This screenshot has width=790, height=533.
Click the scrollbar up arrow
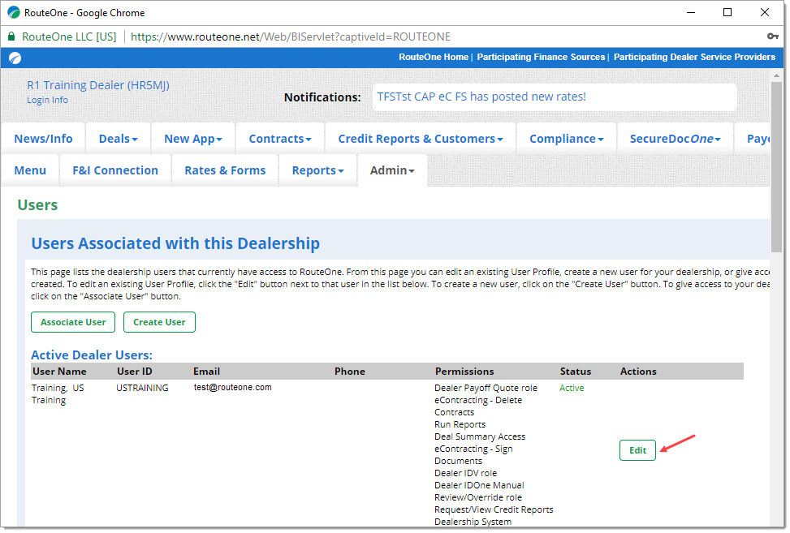coord(776,75)
